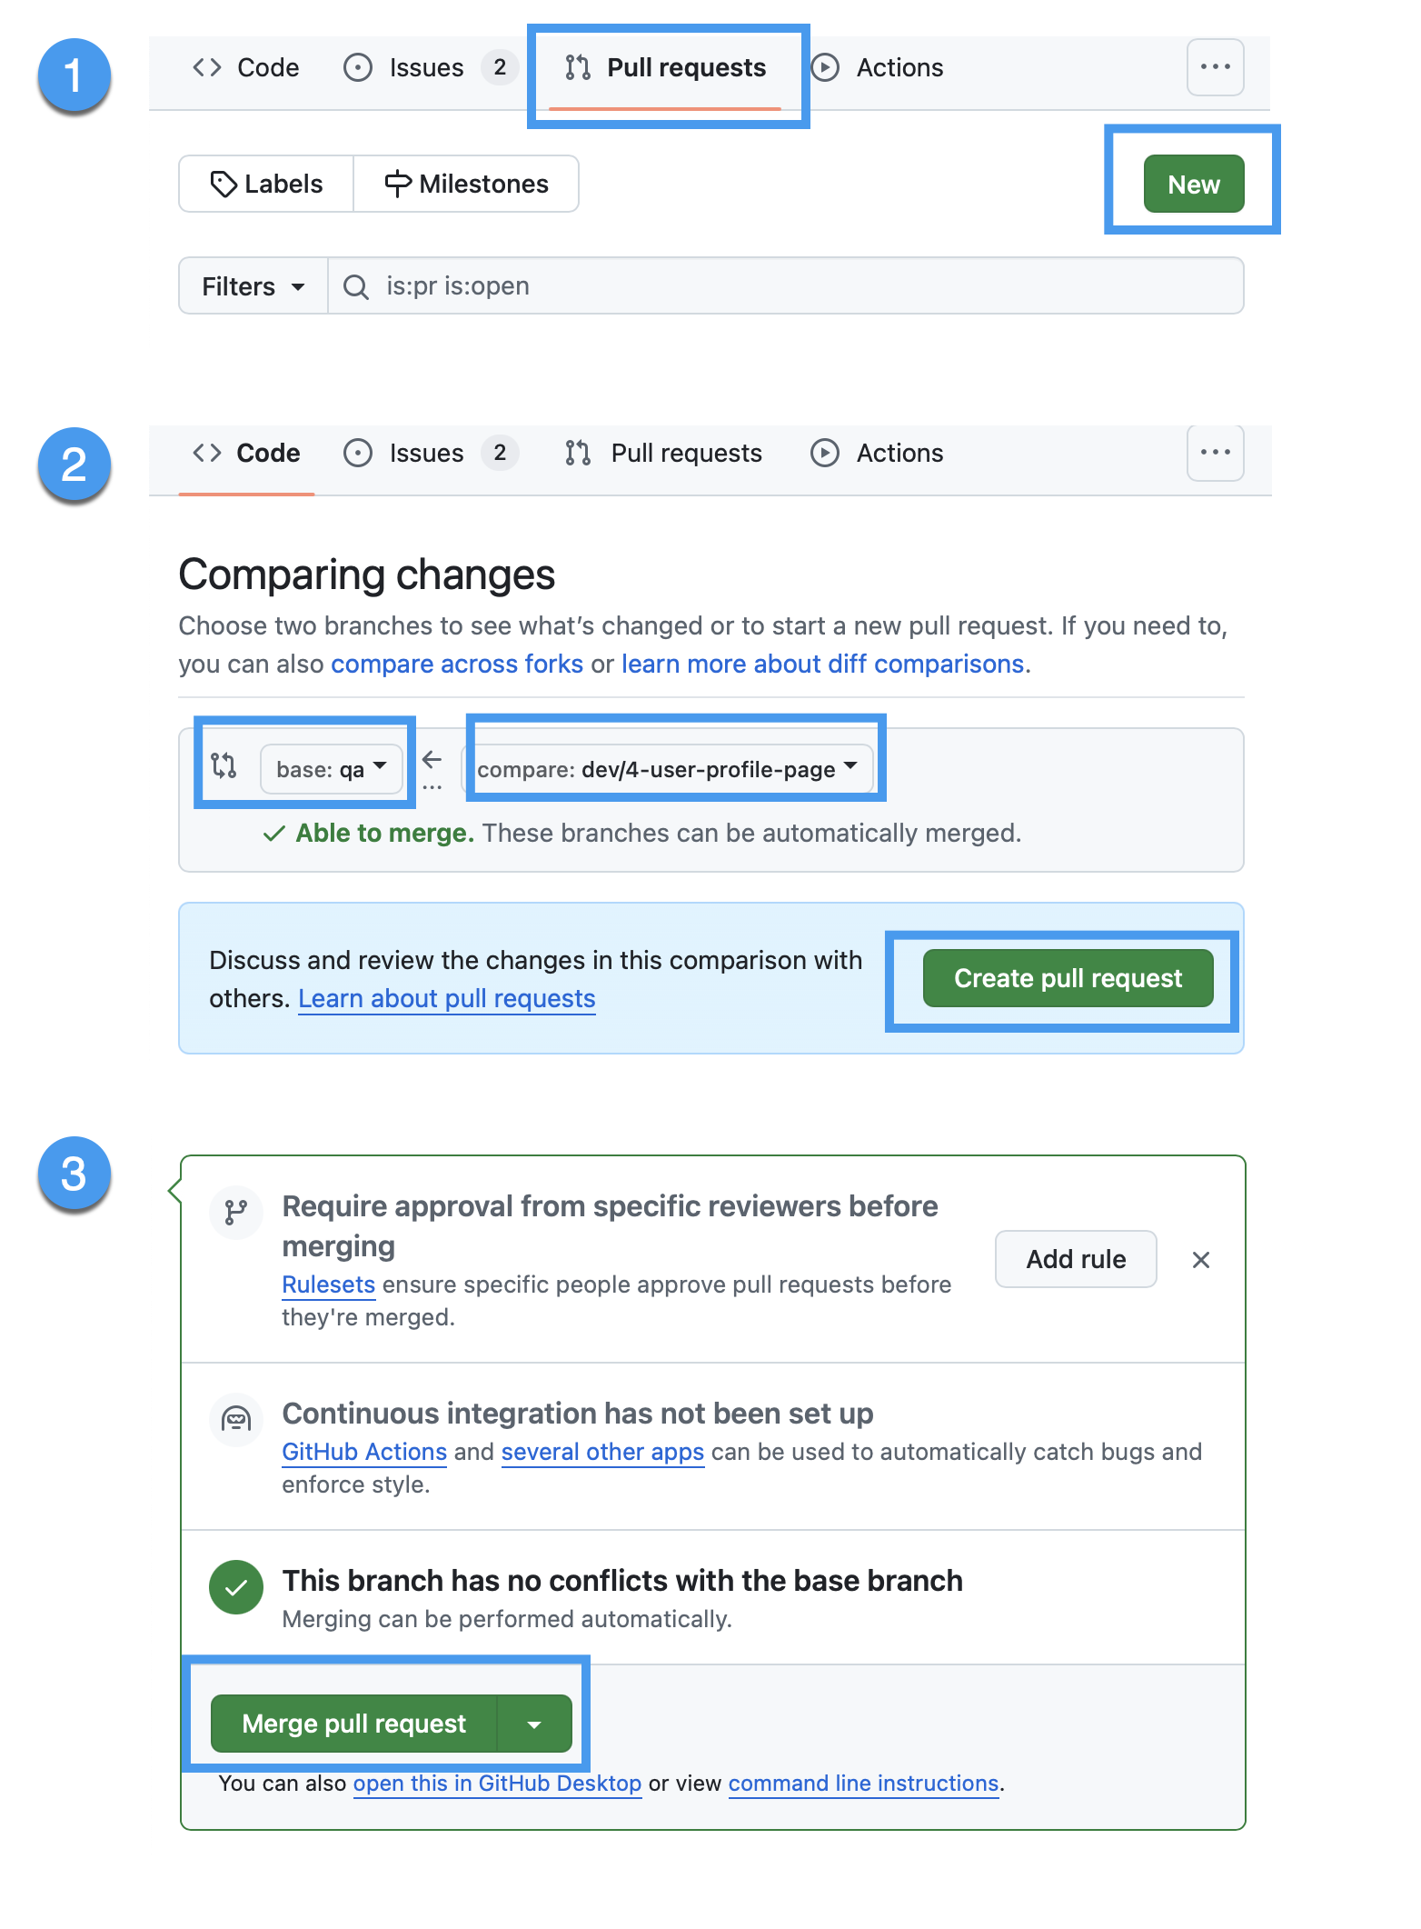
Task: Click Create pull request
Action: (x=1068, y=978)
